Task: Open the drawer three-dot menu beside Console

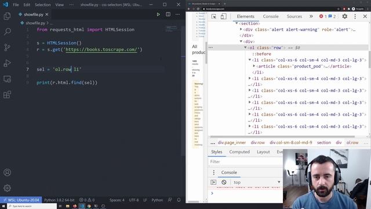Action: [x=214, y=172]
